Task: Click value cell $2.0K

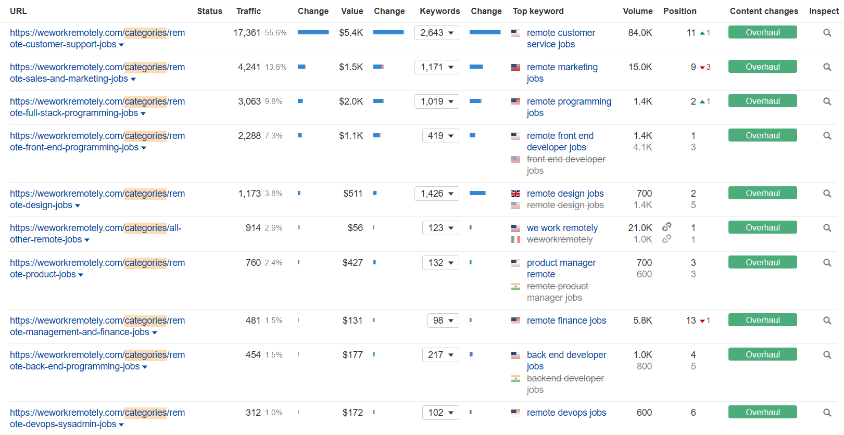Action: 351,101
